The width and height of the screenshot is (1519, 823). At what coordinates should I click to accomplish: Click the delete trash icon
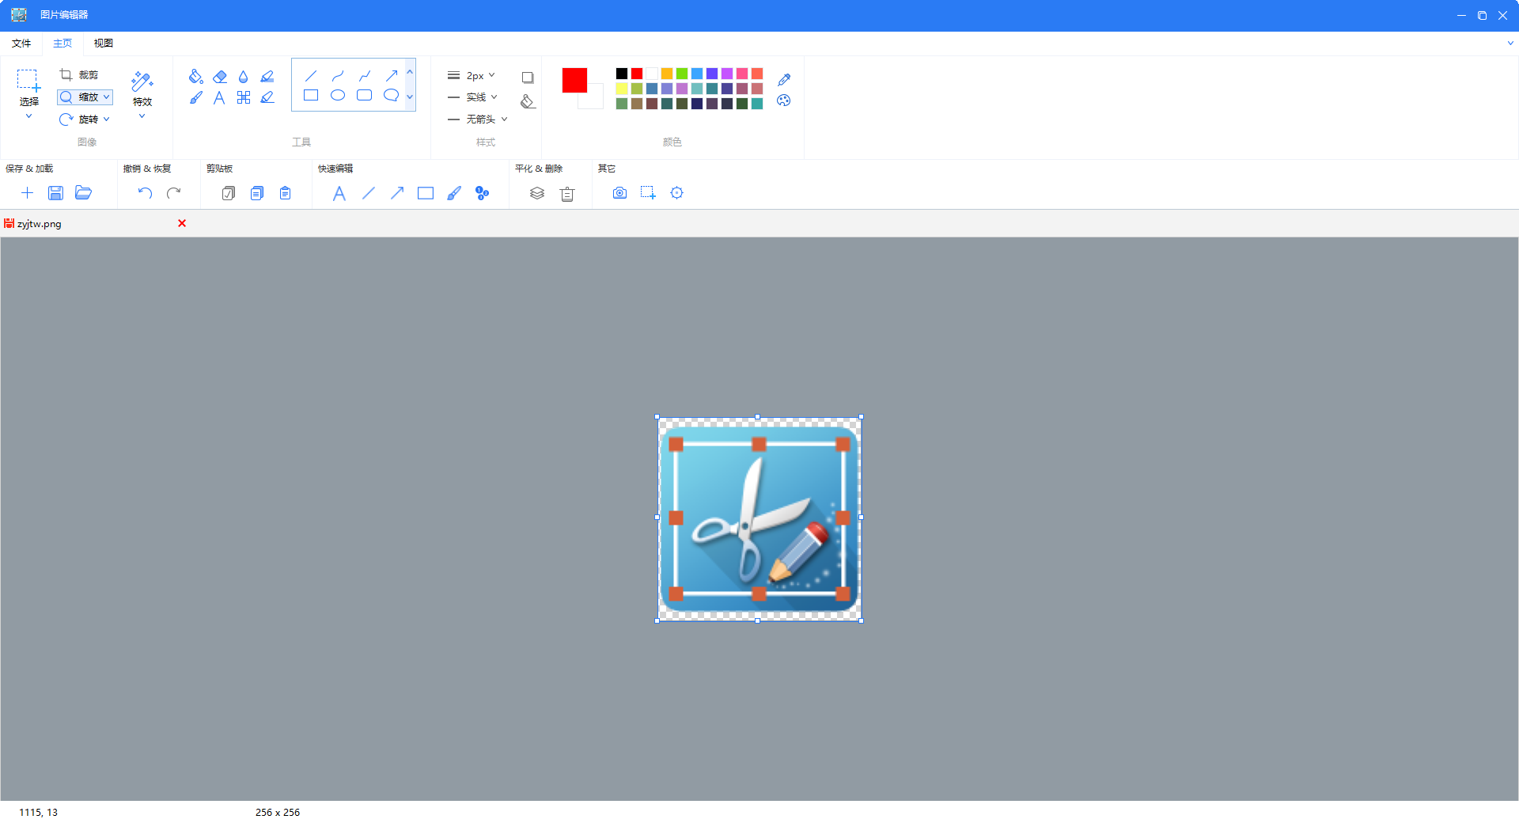567,194
